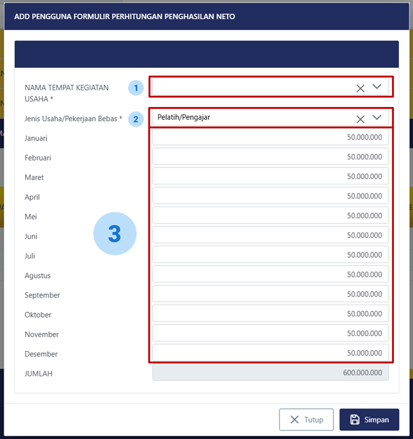Image resolution: width=413 pixels, height=439 pixels.
Task: Click the floppy disk icon on Simpan
Action: point(355,419)
